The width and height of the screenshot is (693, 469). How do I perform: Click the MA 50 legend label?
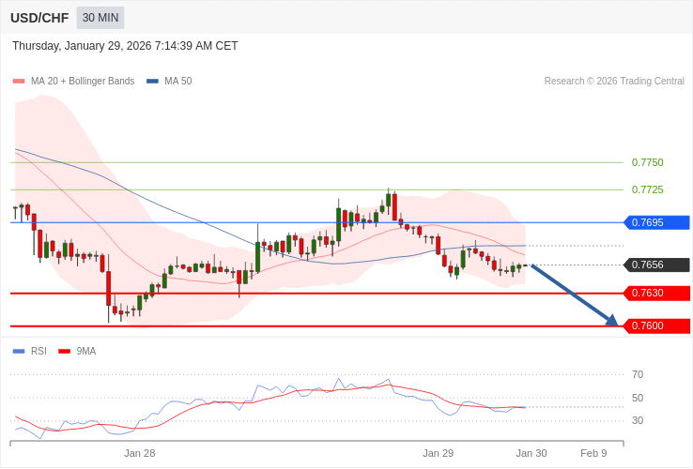coord(178,82)
